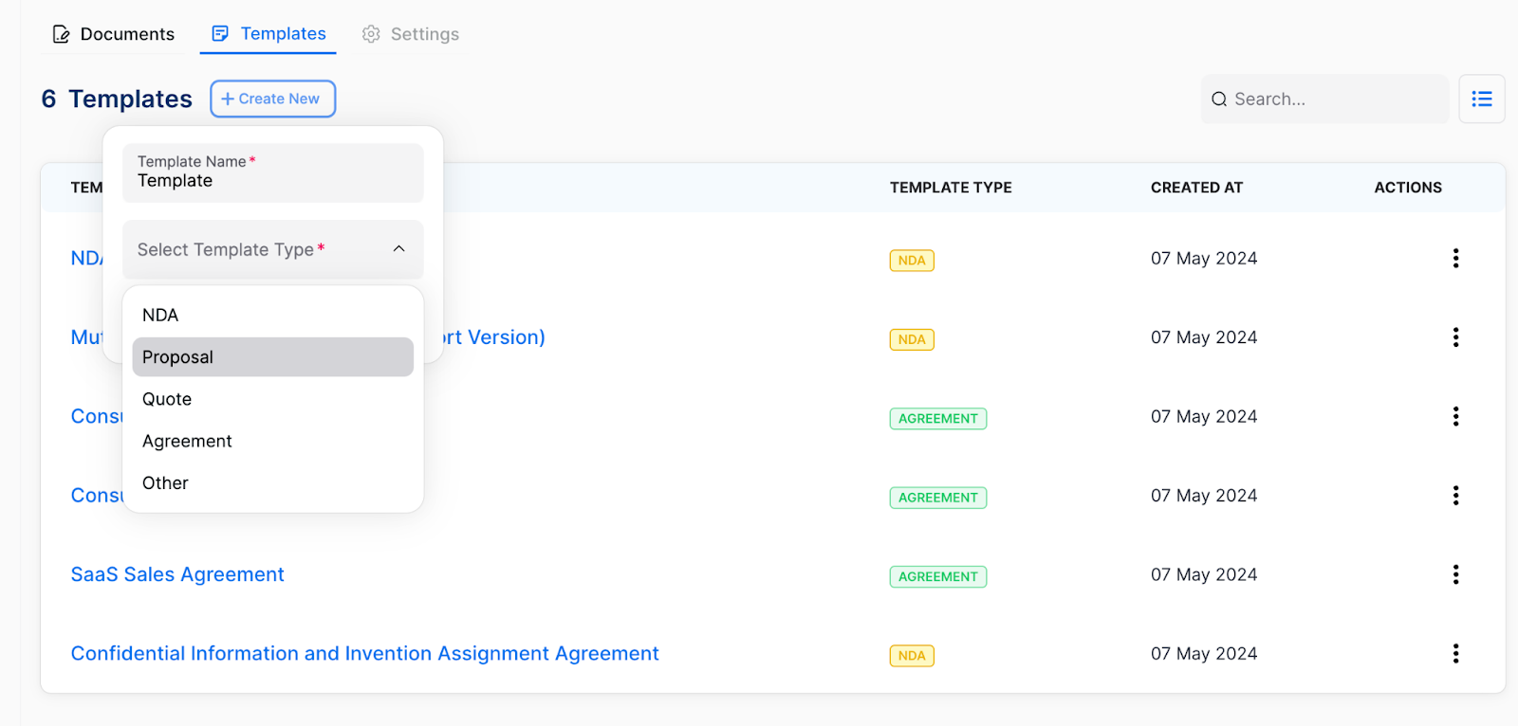Open actions menu for Short Version row
The height and width of the screenshot is (726, 1518).
pos(1455,337)
